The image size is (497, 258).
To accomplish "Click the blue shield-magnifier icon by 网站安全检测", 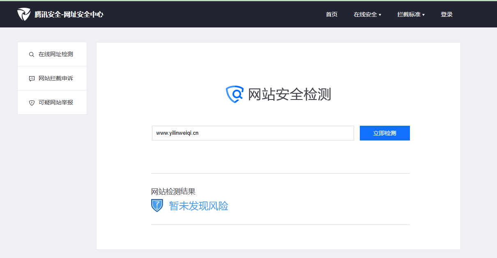I will tap(235, 95).
